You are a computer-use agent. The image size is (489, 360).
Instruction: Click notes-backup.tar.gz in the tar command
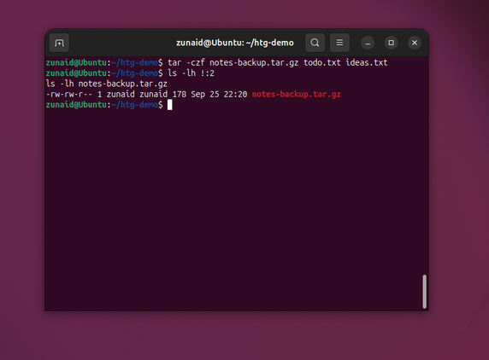tap(254, 62)
